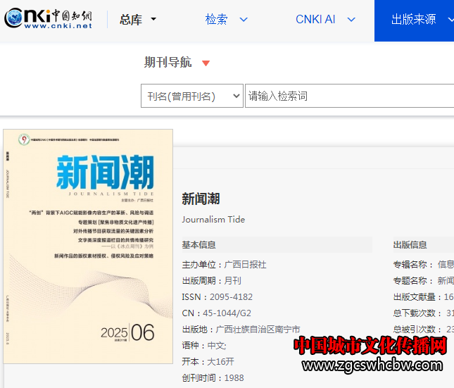
Task: Click the 2025 06 issue number on cover
Action: (x=127, y=332)
